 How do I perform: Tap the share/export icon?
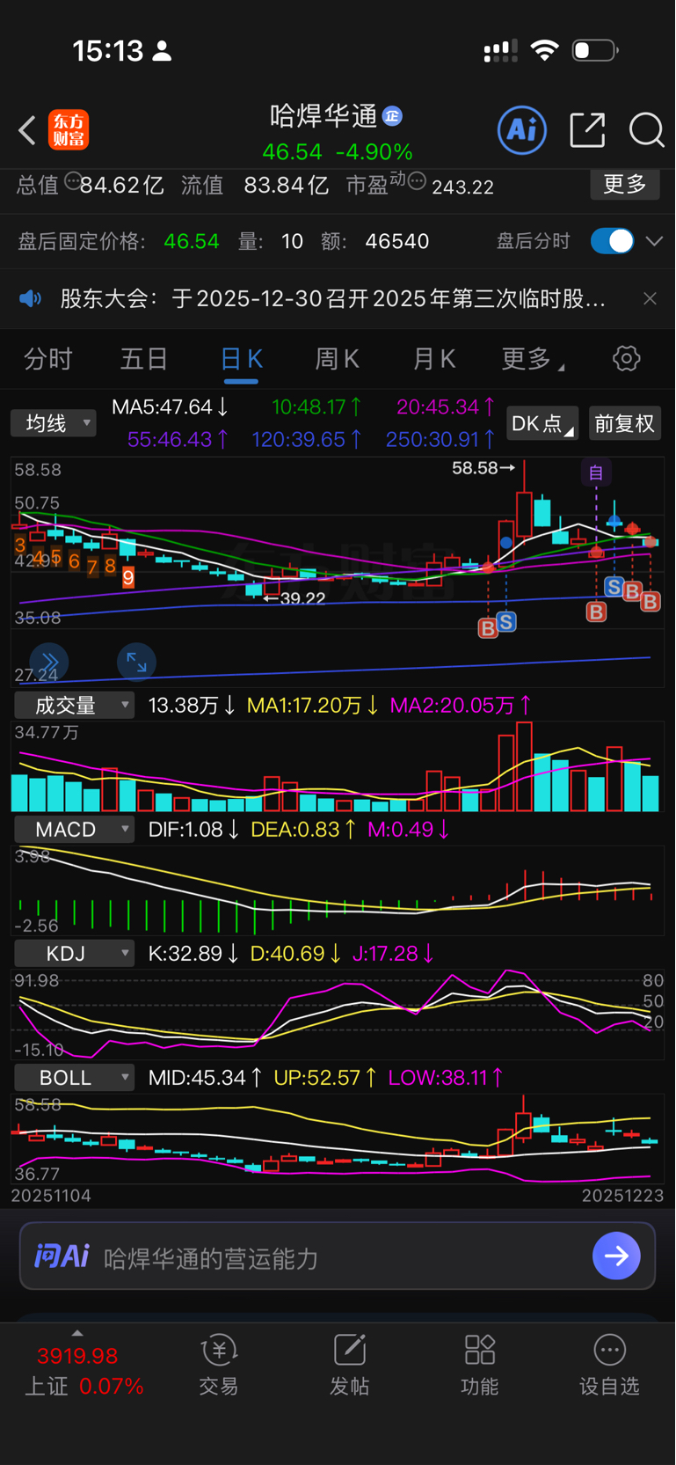pyautogui.click(x=587, y=130)
